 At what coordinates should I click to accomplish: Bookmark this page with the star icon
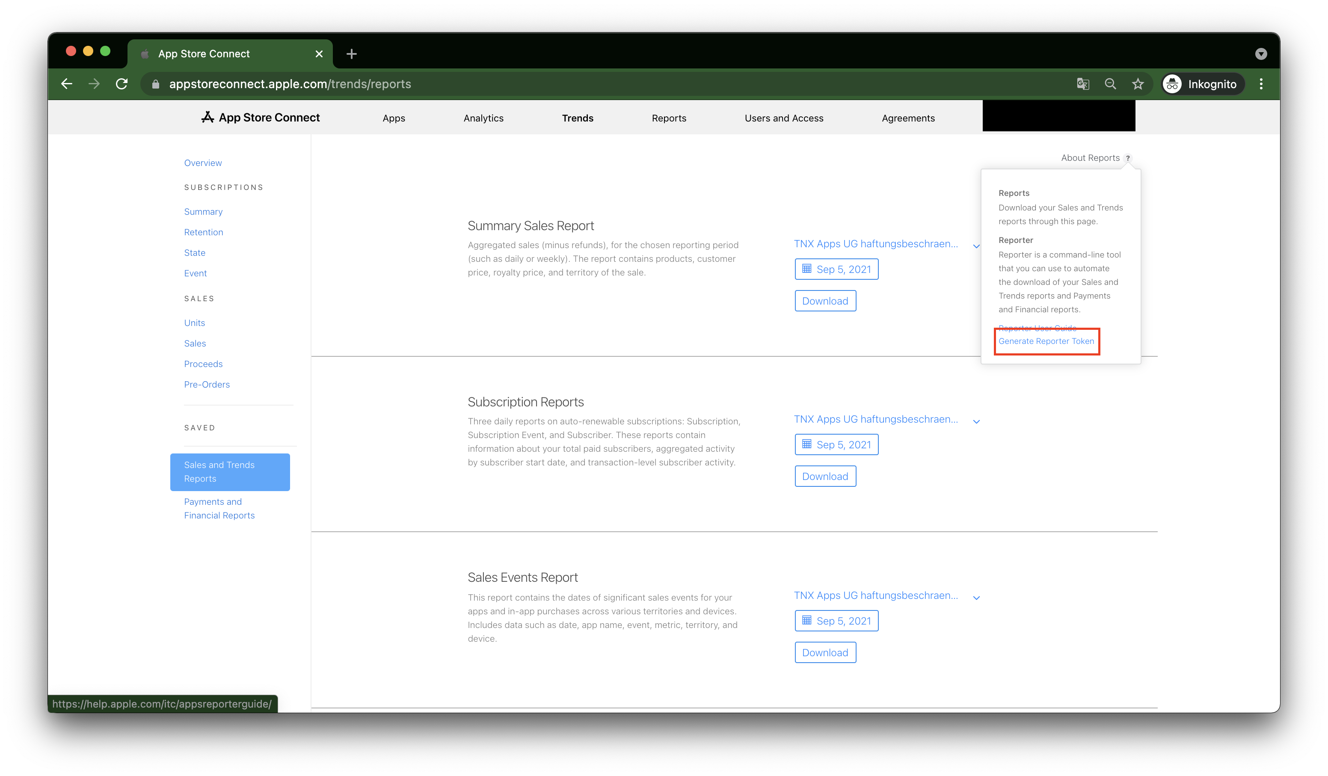point(1138,84)
